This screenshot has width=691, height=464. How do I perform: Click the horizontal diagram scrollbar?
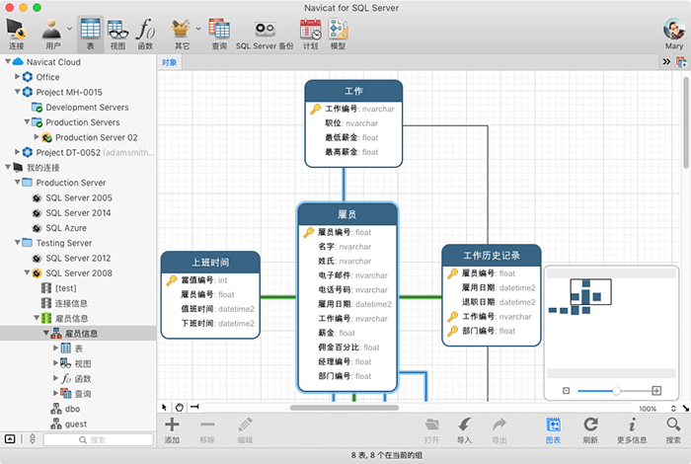point(345,408)
